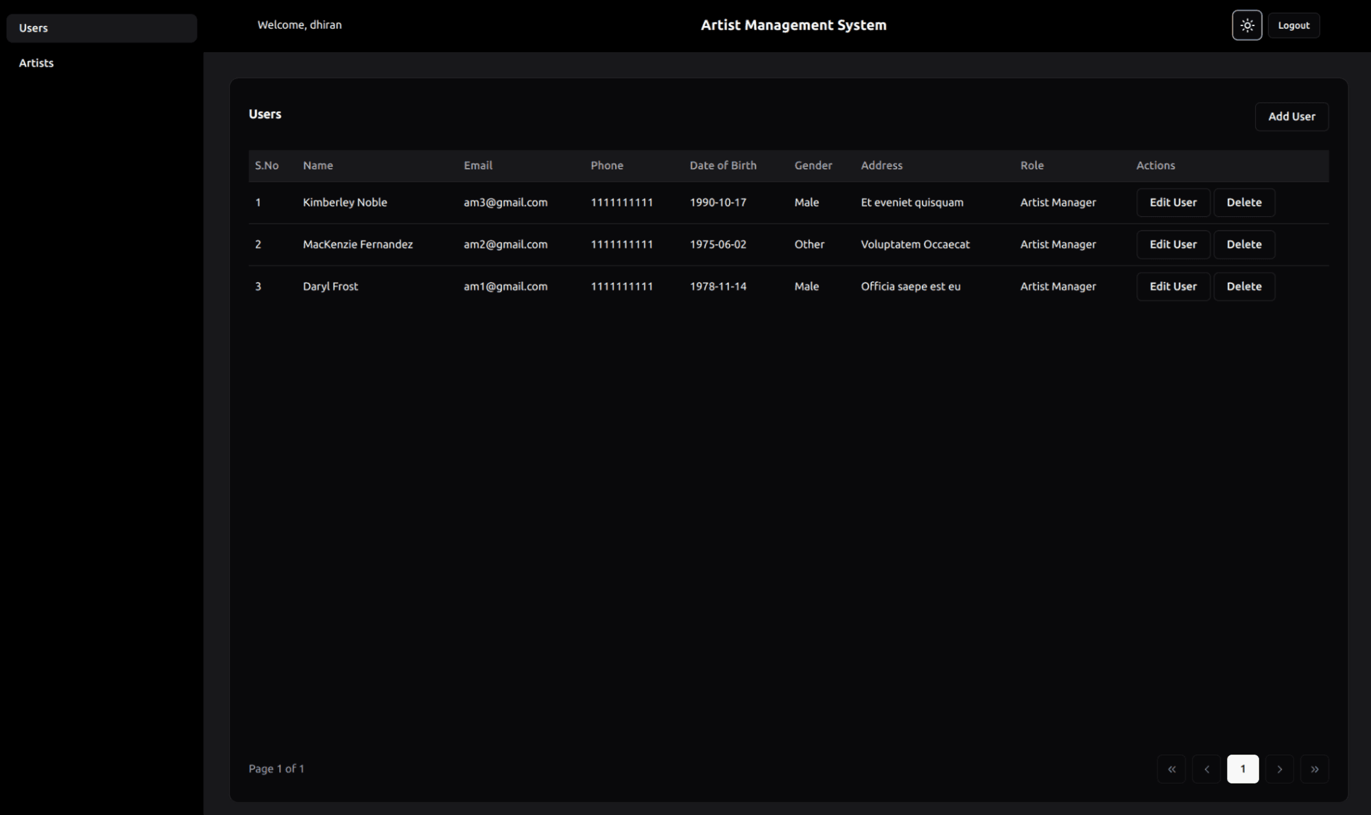Delete the user Daryl Frost

coord(1244,286)
